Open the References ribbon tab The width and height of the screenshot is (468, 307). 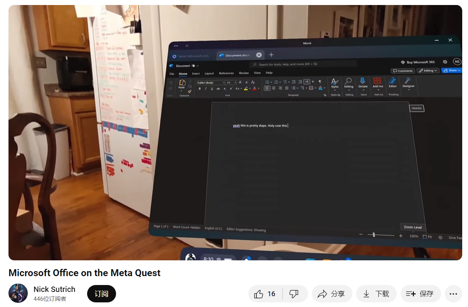(226, 73)
